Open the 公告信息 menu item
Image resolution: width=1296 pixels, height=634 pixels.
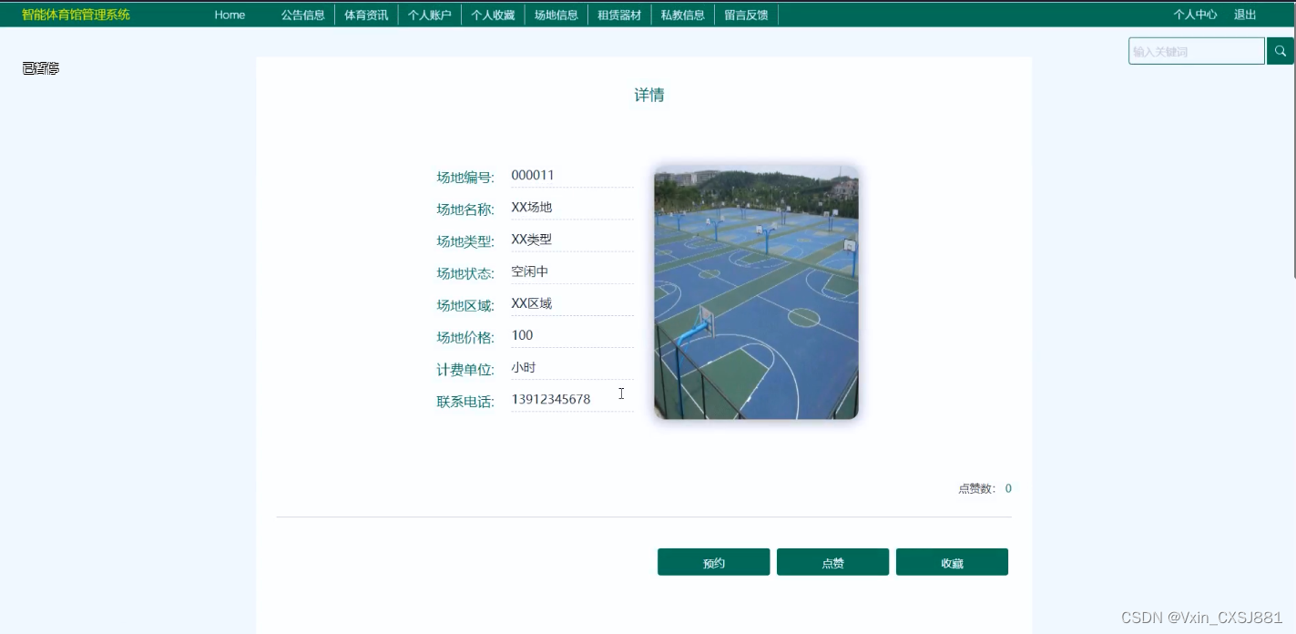(x=303, y=15)
